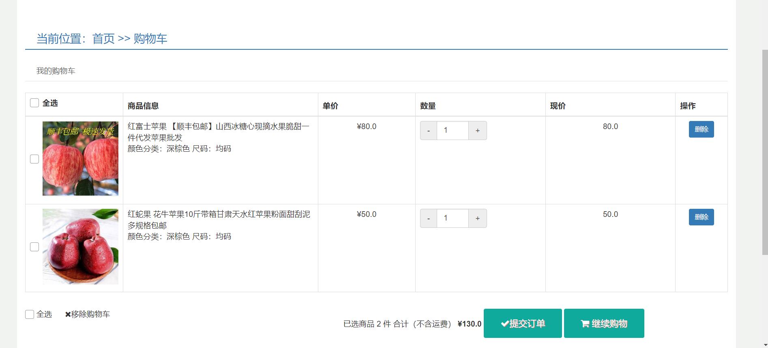The height and width of the screenshot is (348, 768).
Task: Tick the bottom 全选 checkbox
Action: (x=30, y=314)
